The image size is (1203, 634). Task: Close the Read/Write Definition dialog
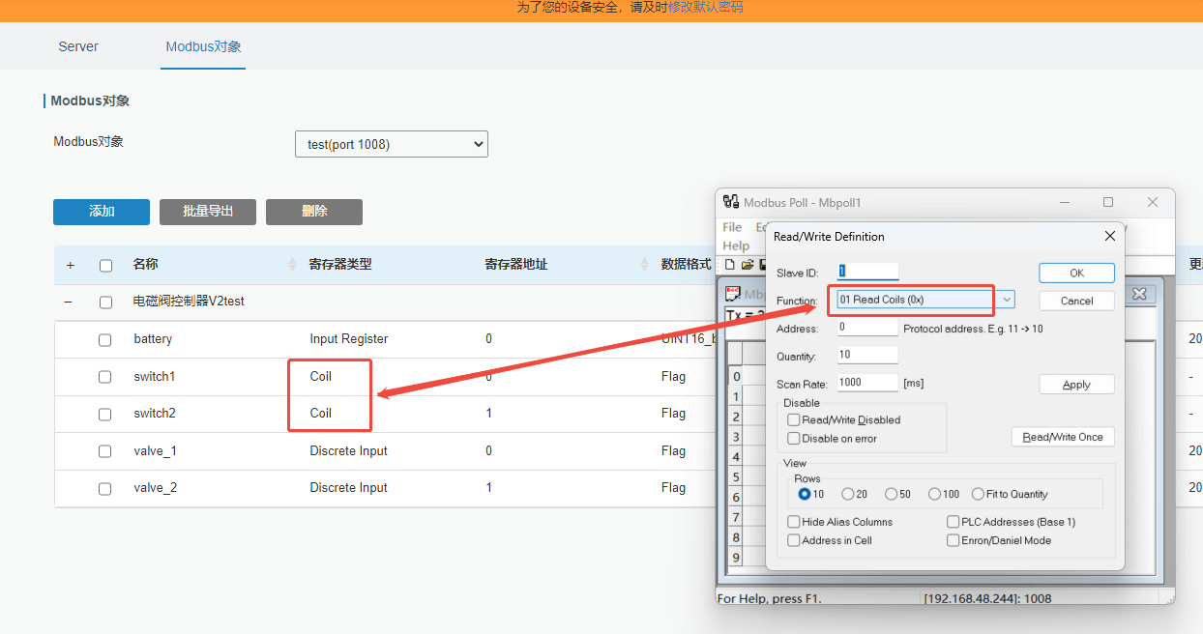pyautogui.click(x=1109, y=236)
